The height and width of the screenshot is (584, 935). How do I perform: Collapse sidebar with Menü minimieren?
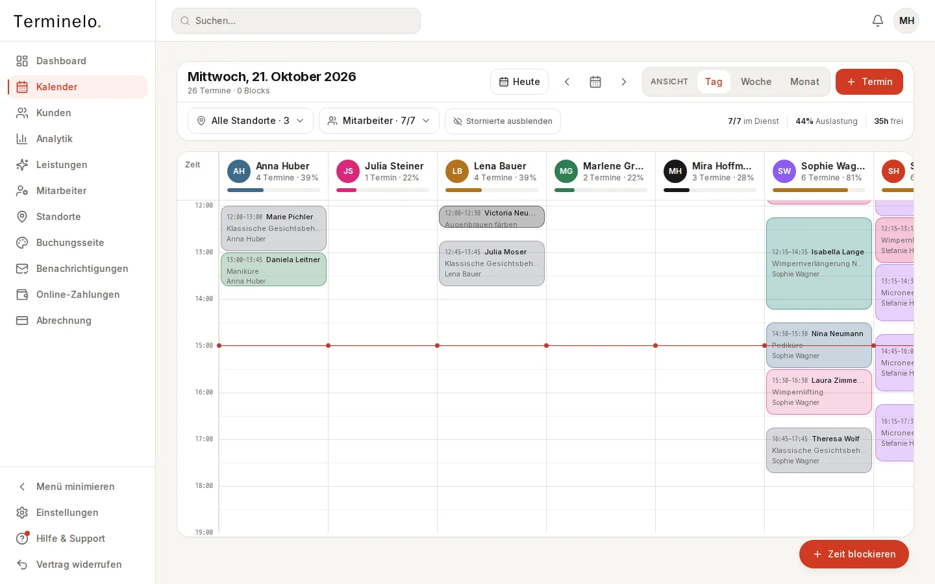point(78,487)
